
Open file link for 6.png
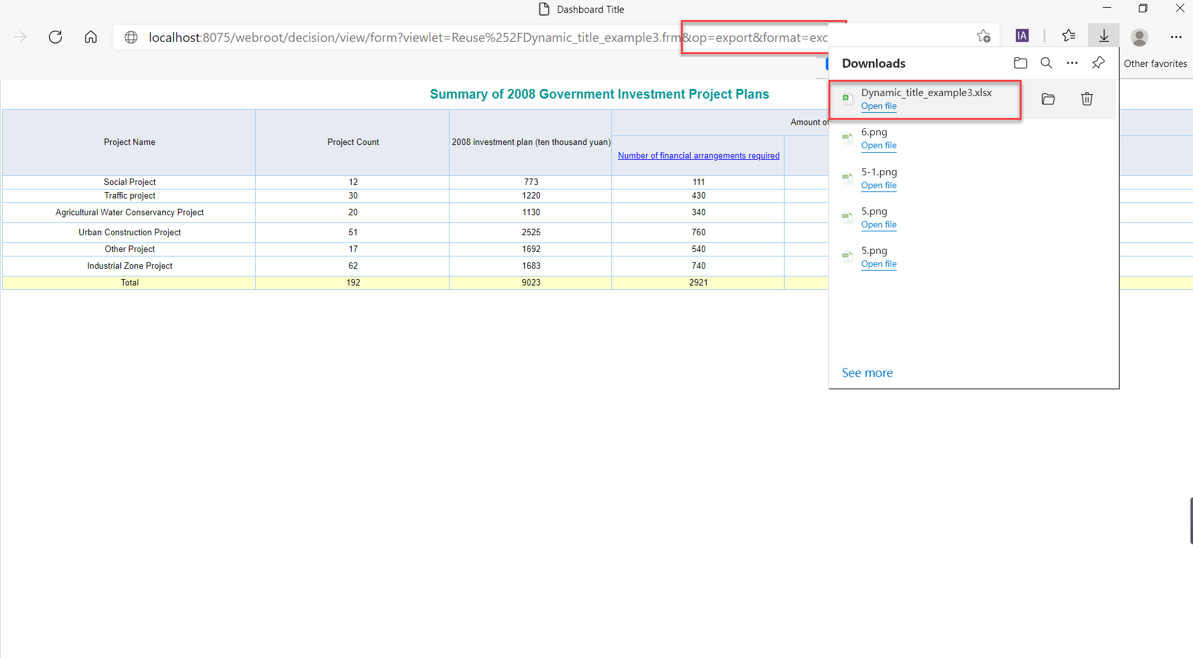point(879,146)
